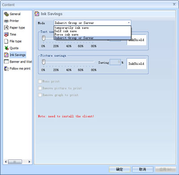
Task: Click the Ink Savings sidebar icon
Action: point(6,55)
